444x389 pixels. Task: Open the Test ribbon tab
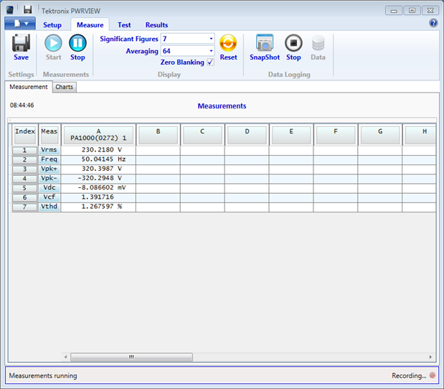[x=124, y=25]
